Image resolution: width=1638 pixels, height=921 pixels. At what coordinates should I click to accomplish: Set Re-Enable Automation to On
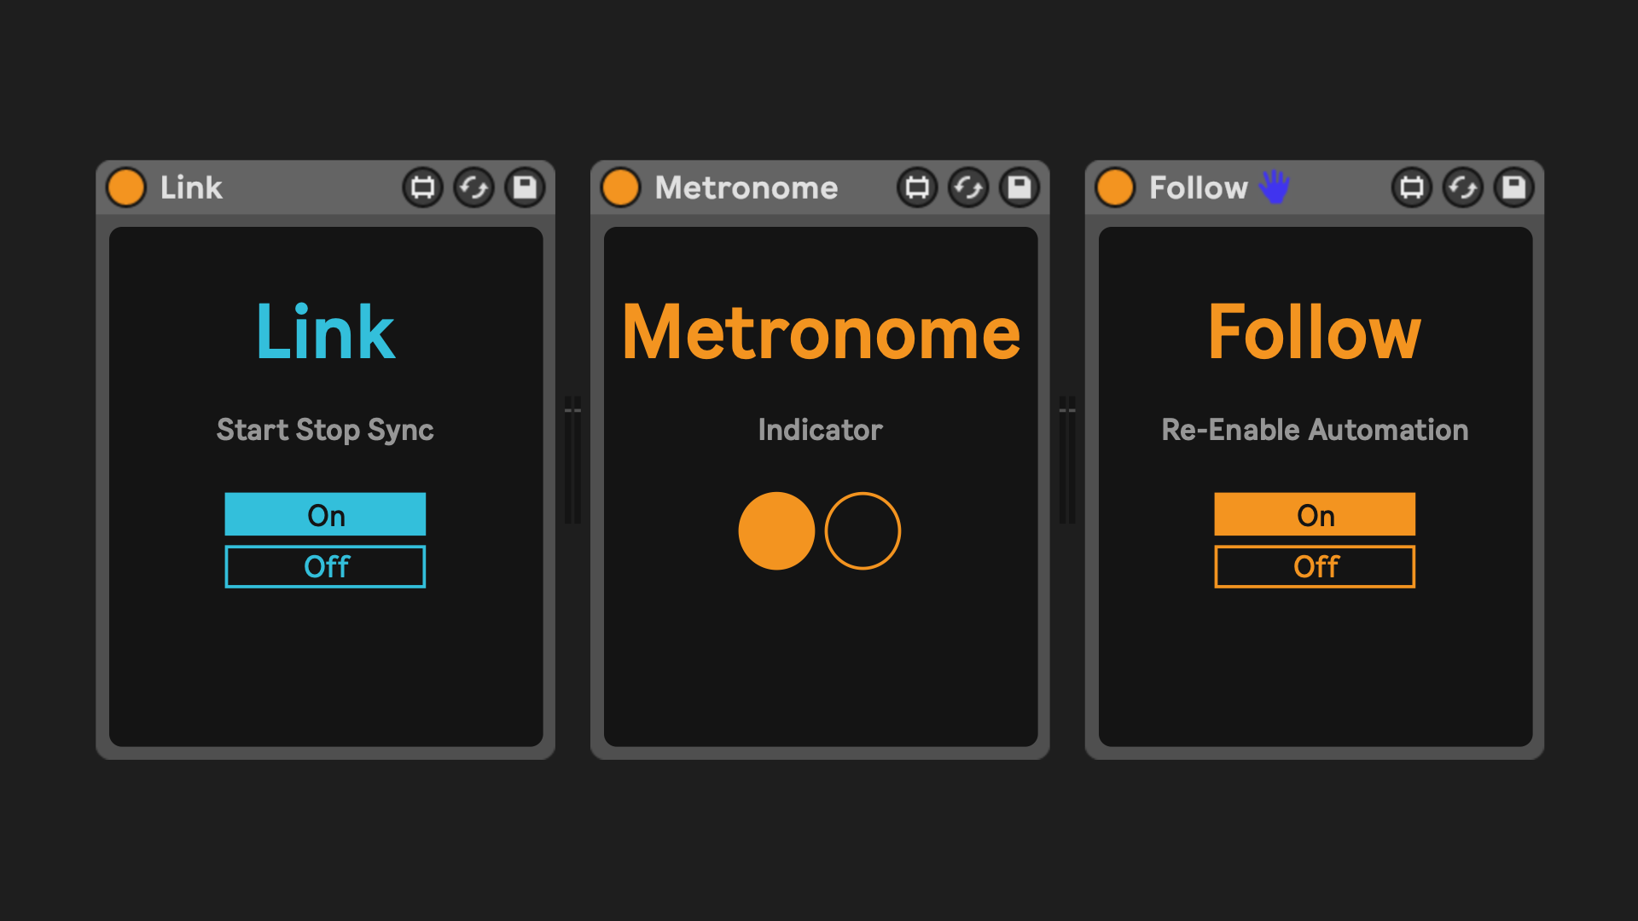click(1315, 514)
